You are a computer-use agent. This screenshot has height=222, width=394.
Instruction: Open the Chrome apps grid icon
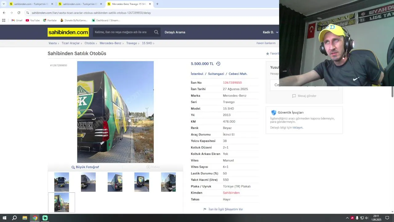[x=4, y=20]
